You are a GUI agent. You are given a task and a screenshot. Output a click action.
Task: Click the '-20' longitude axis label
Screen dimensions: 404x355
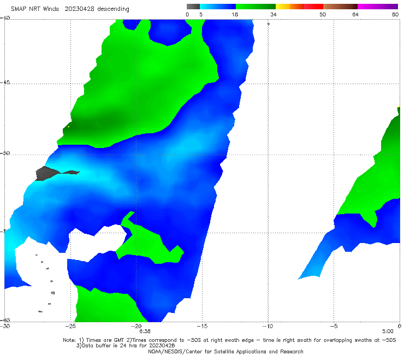click(x=136, y=327)
